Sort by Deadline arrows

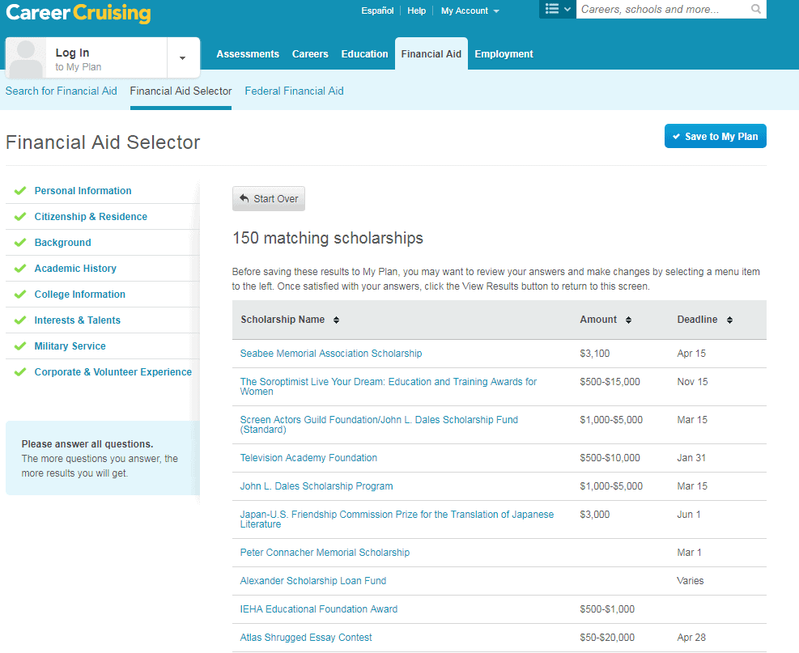pyautogui.click(x=729, y=320)
